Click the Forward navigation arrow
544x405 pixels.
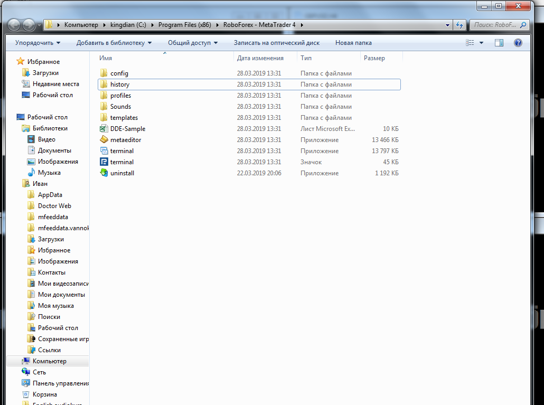(x=29, y=25)
